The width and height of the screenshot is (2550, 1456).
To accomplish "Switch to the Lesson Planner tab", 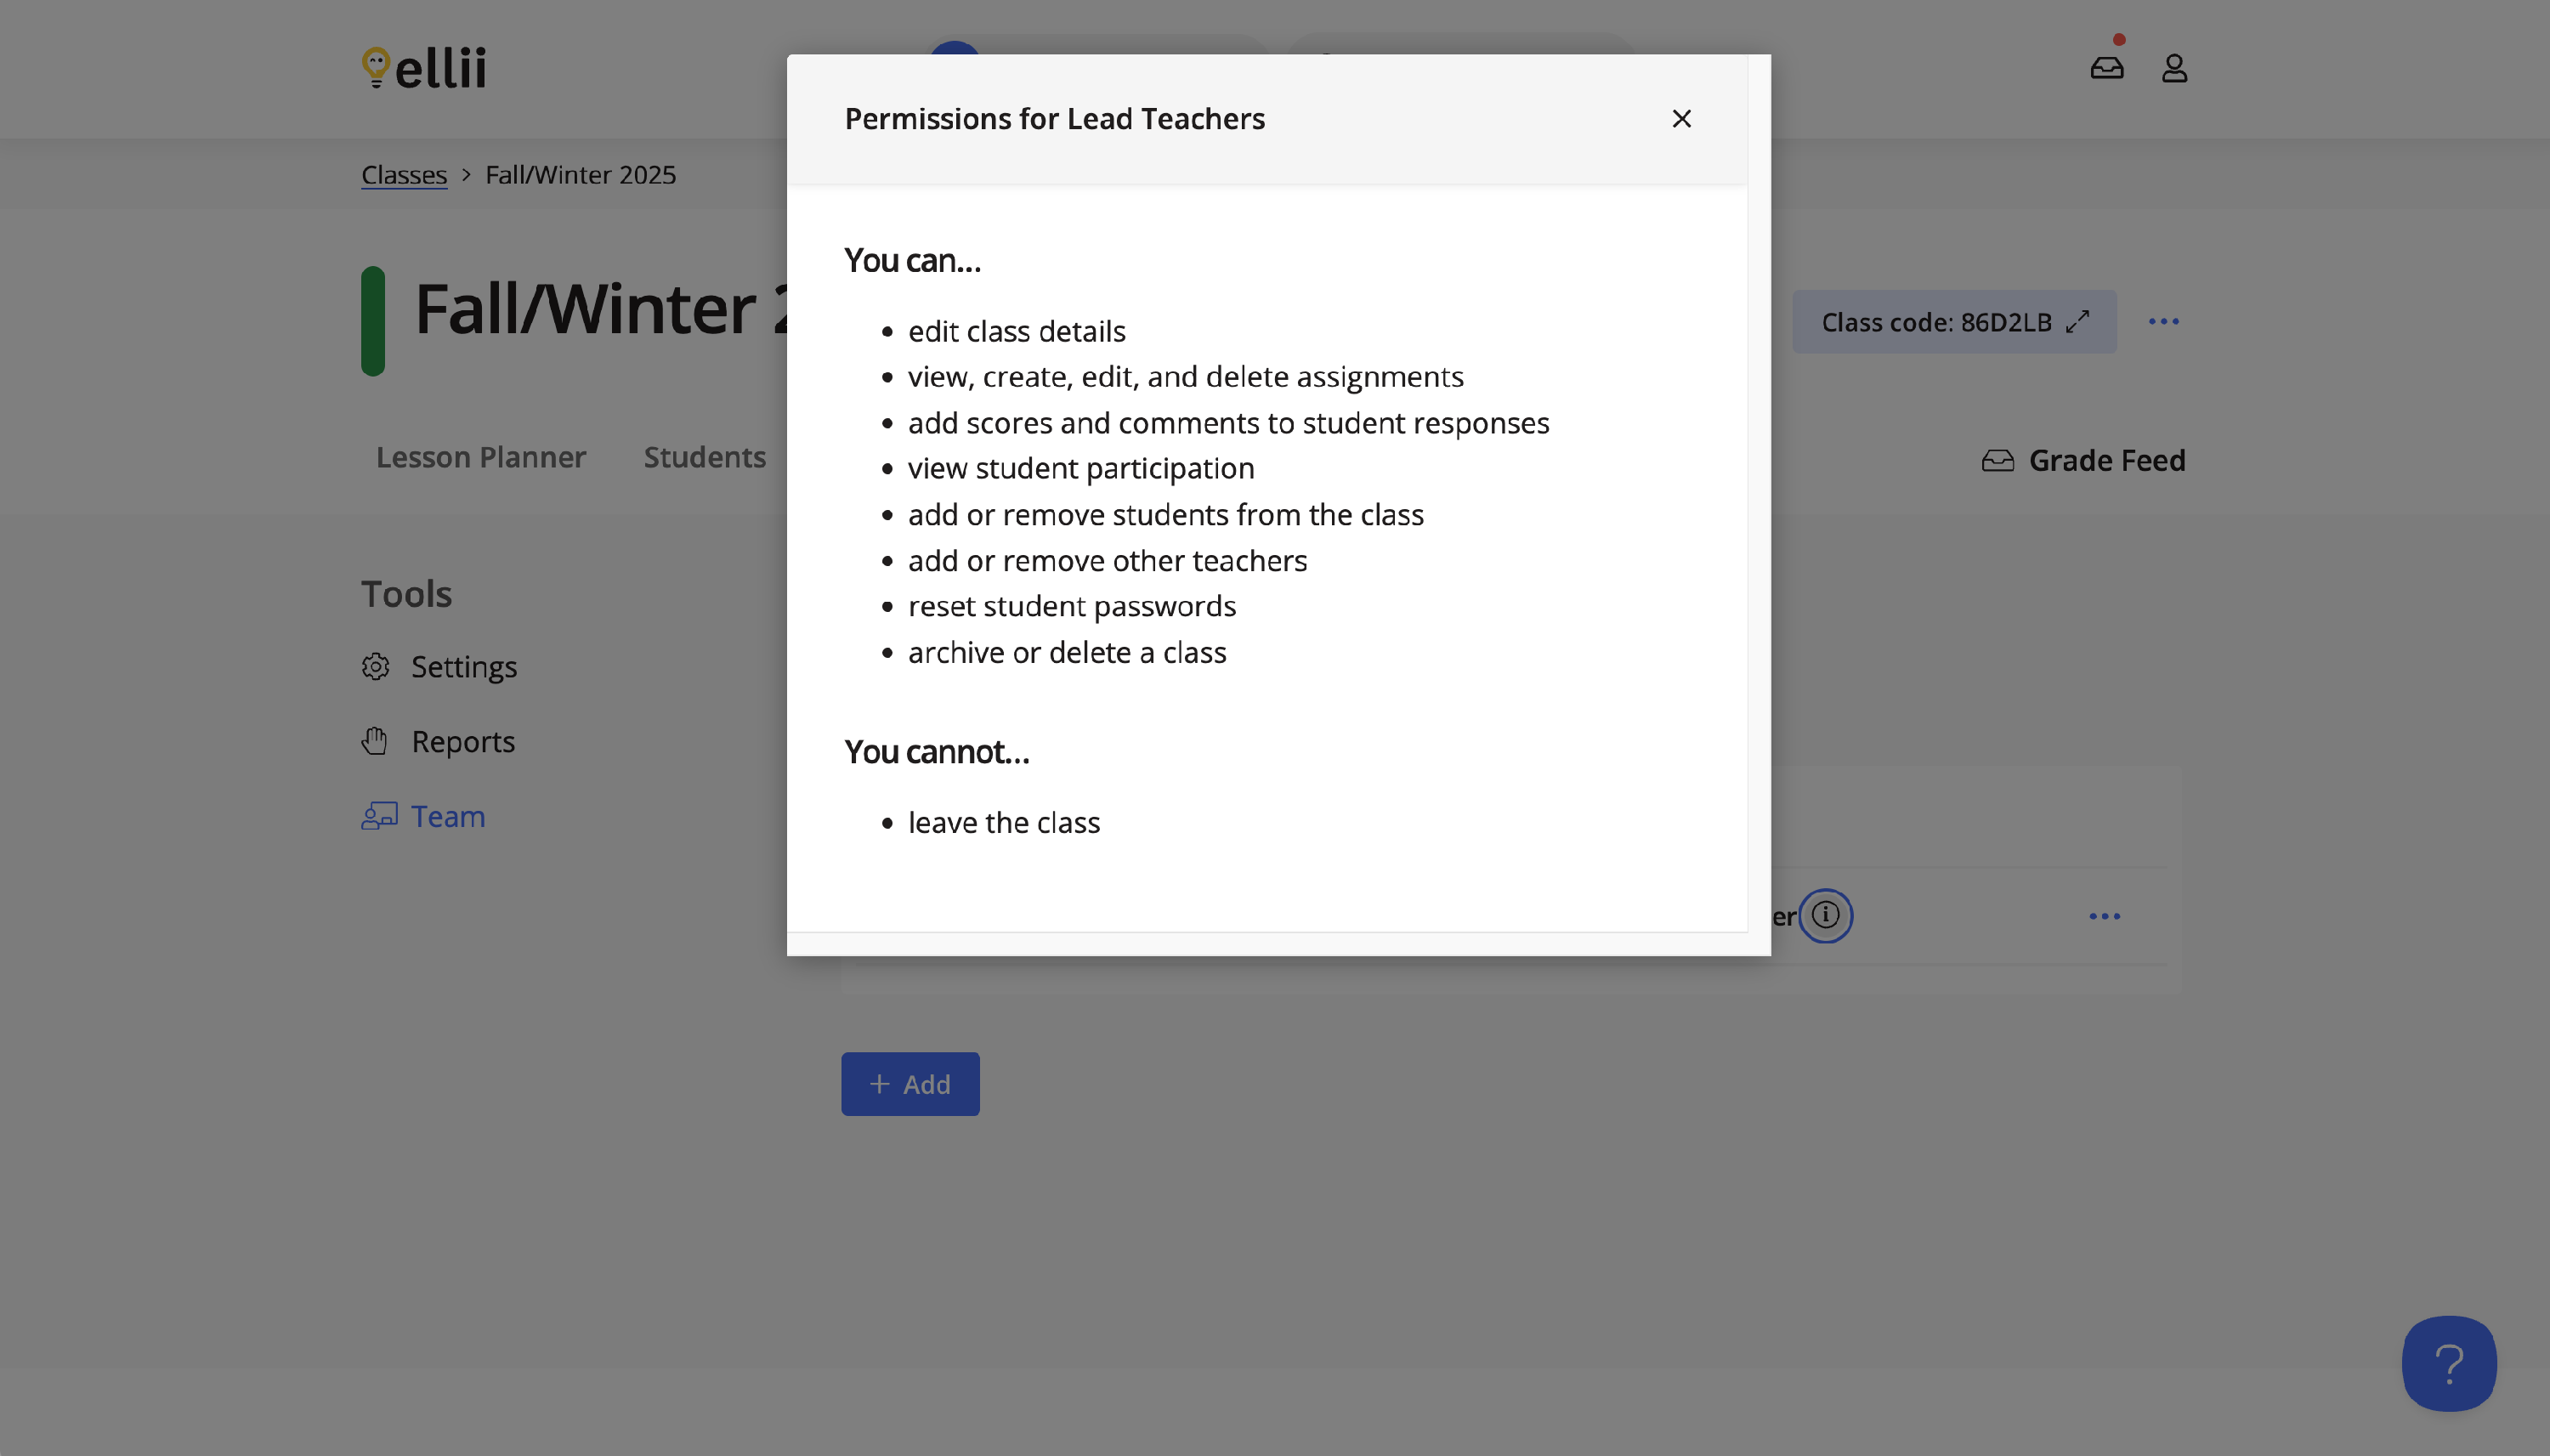I will click(x=481, y=458).
